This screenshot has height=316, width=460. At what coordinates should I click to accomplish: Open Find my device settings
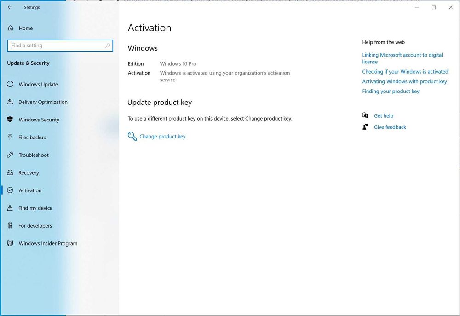click(x=35, y=208)
